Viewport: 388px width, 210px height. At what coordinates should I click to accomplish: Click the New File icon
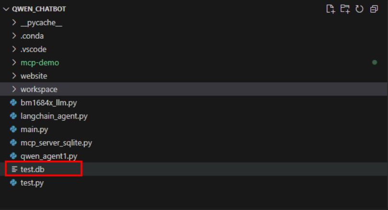click(x=330, y=9)
